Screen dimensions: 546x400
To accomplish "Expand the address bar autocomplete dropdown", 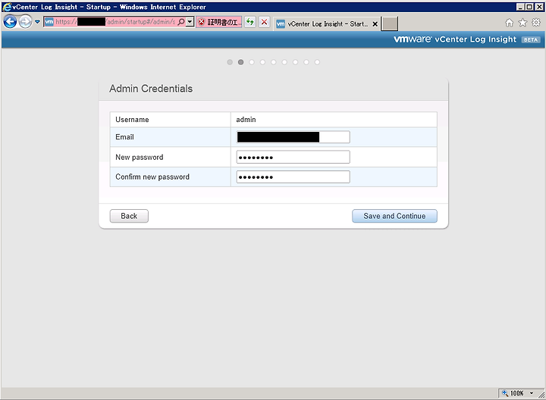I will (190, 22).
